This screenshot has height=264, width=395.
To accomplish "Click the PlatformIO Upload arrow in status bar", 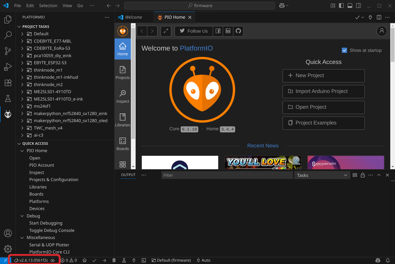I will (x=104, y=260).
